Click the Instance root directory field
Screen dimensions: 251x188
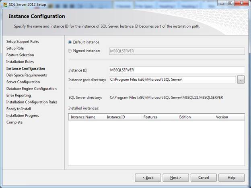pyautogui.click(x=173, y=80)
